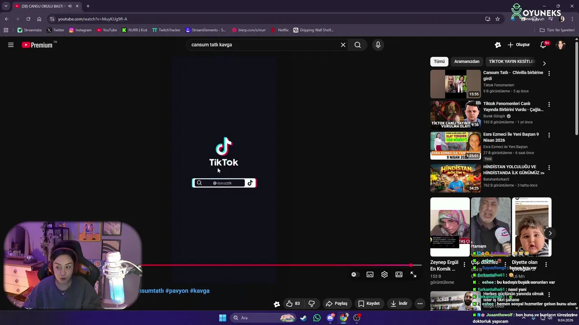Click the #kavga hashtag

click(199, 291)
